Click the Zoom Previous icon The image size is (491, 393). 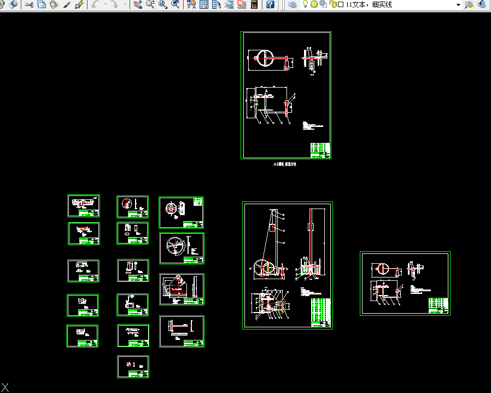(x=176, y=4)
